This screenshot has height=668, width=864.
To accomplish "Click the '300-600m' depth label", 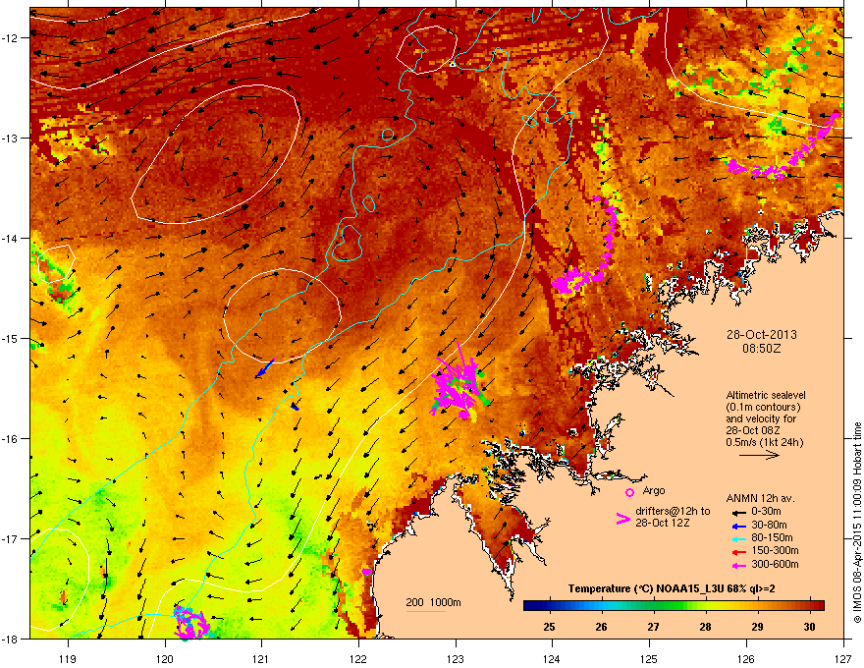I will (775, 565).
